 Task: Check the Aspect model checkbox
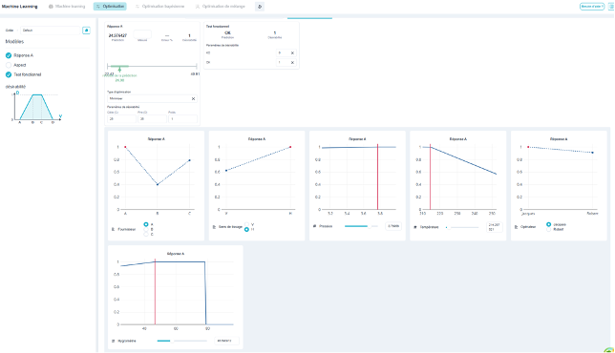pyautogui.click(x=9, y=65)
